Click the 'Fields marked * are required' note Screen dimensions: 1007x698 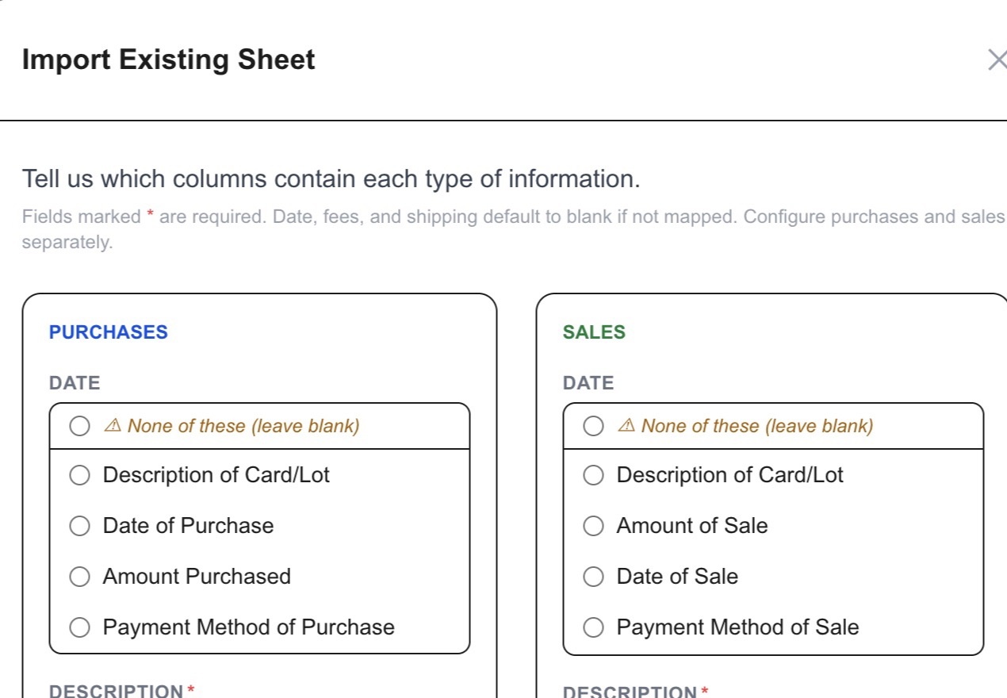[x=514, y=229]
